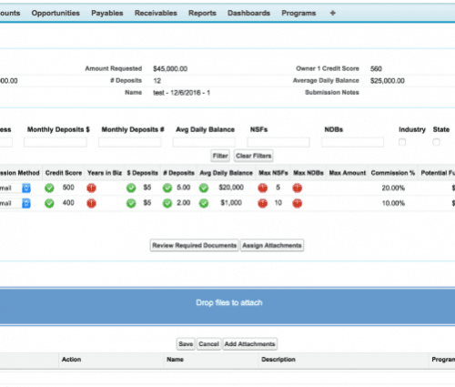Click the Owner 1 Credit Score value 560

(x=376, y=69)
